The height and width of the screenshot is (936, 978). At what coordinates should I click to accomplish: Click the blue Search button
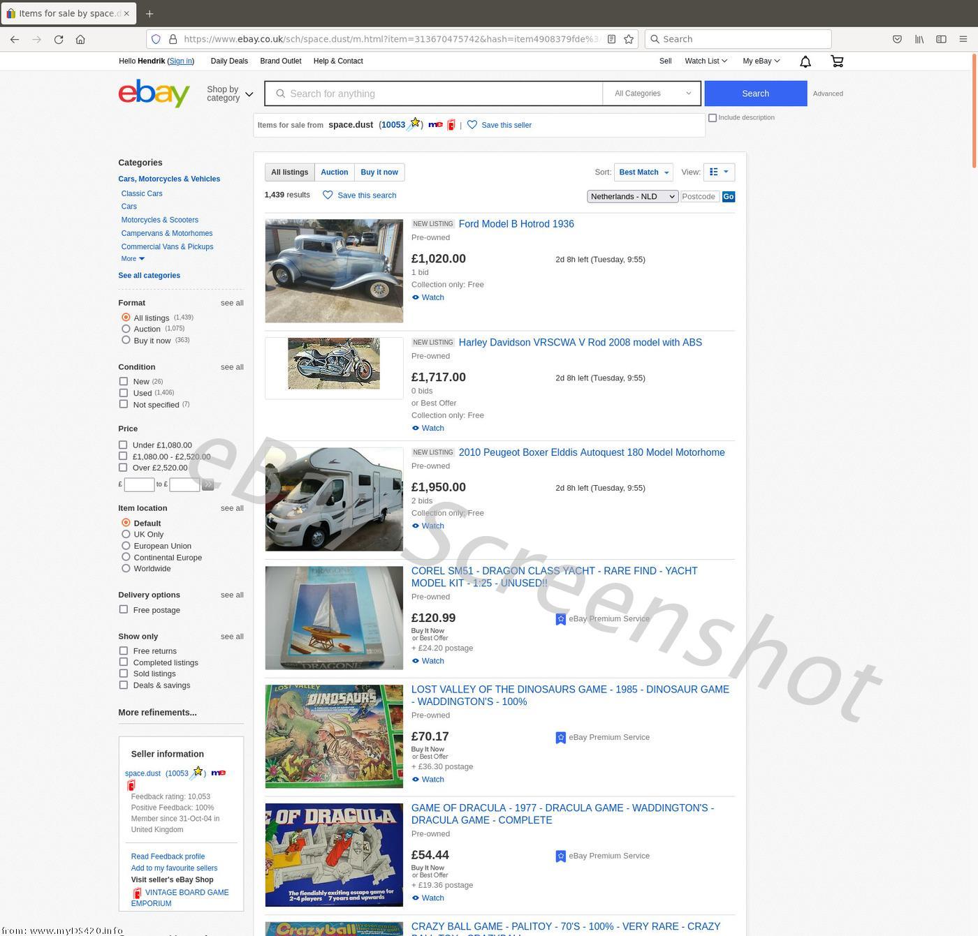tap(755, 94)
